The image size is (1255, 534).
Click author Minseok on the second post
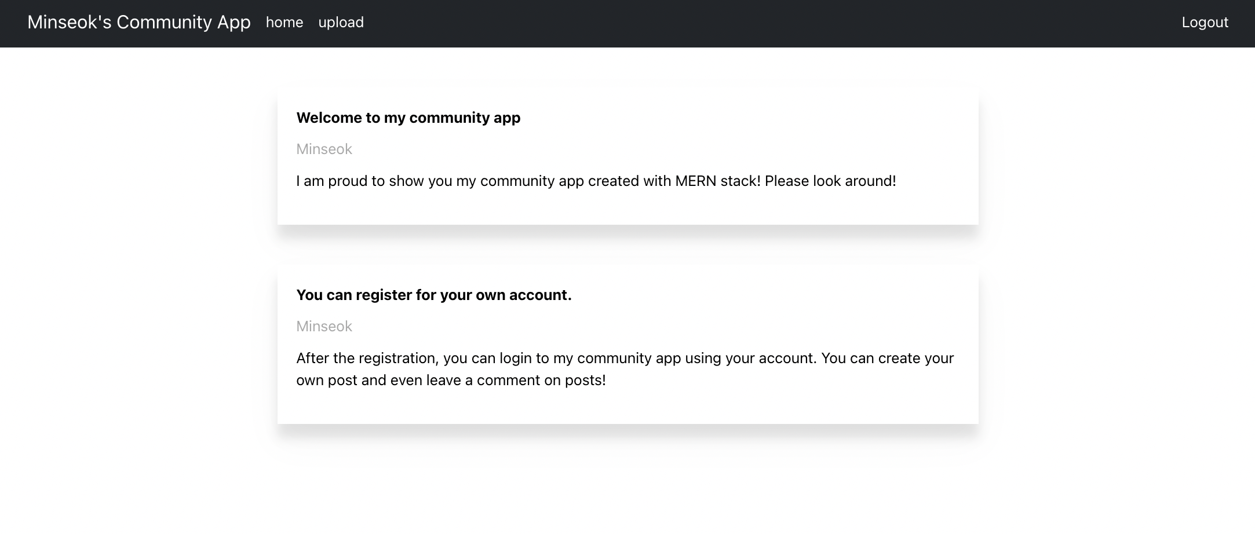[x=324, y=326]
